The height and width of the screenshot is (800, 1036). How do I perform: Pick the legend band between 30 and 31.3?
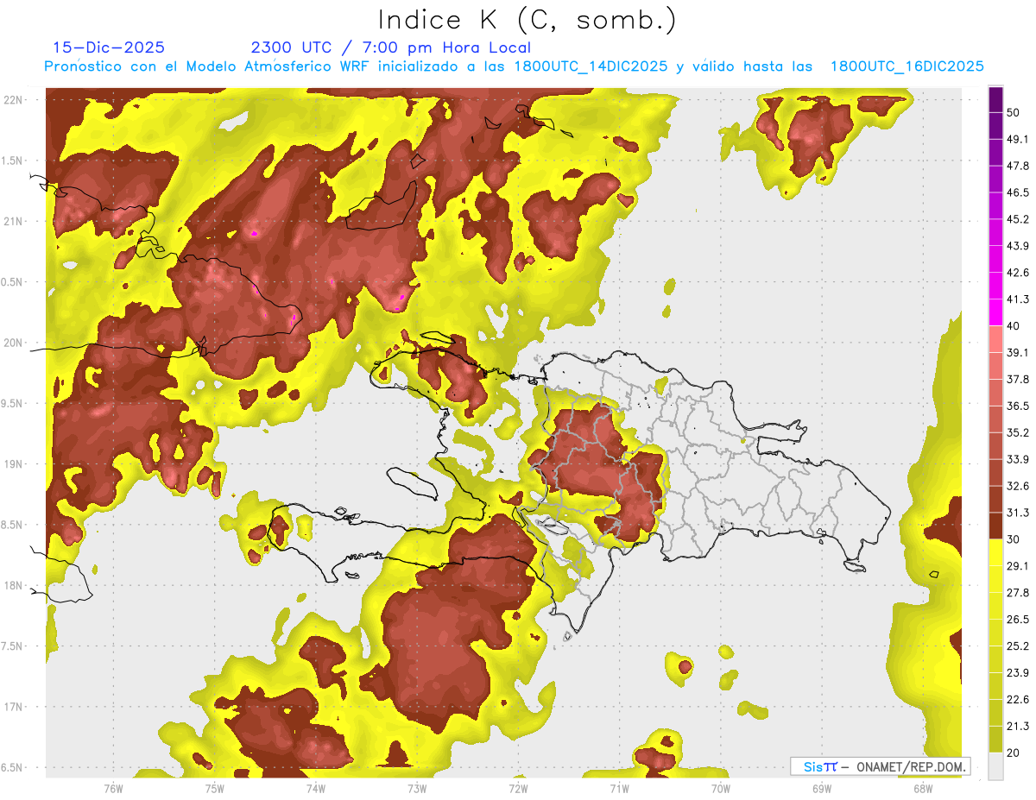tap(995, 526)
